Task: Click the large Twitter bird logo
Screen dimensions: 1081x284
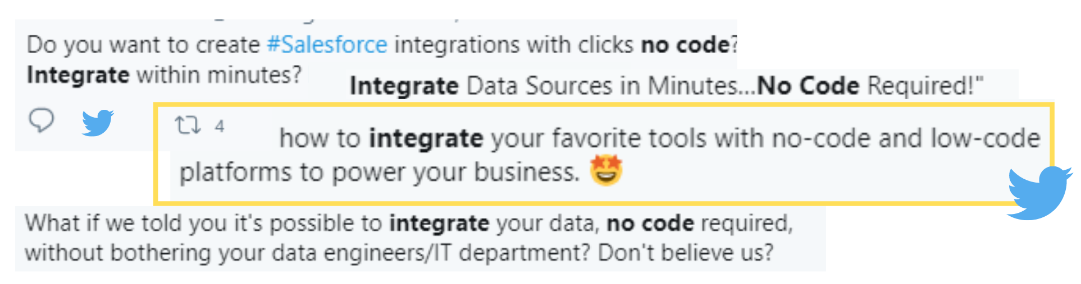Action: tap(1039, 192)
